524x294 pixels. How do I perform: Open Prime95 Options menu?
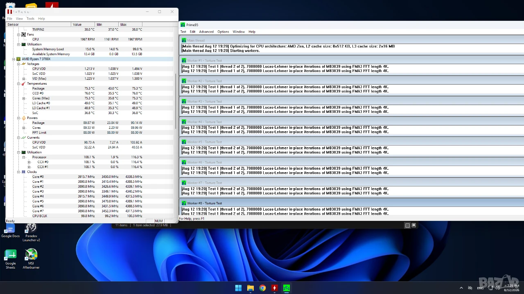tap(223, 31)
